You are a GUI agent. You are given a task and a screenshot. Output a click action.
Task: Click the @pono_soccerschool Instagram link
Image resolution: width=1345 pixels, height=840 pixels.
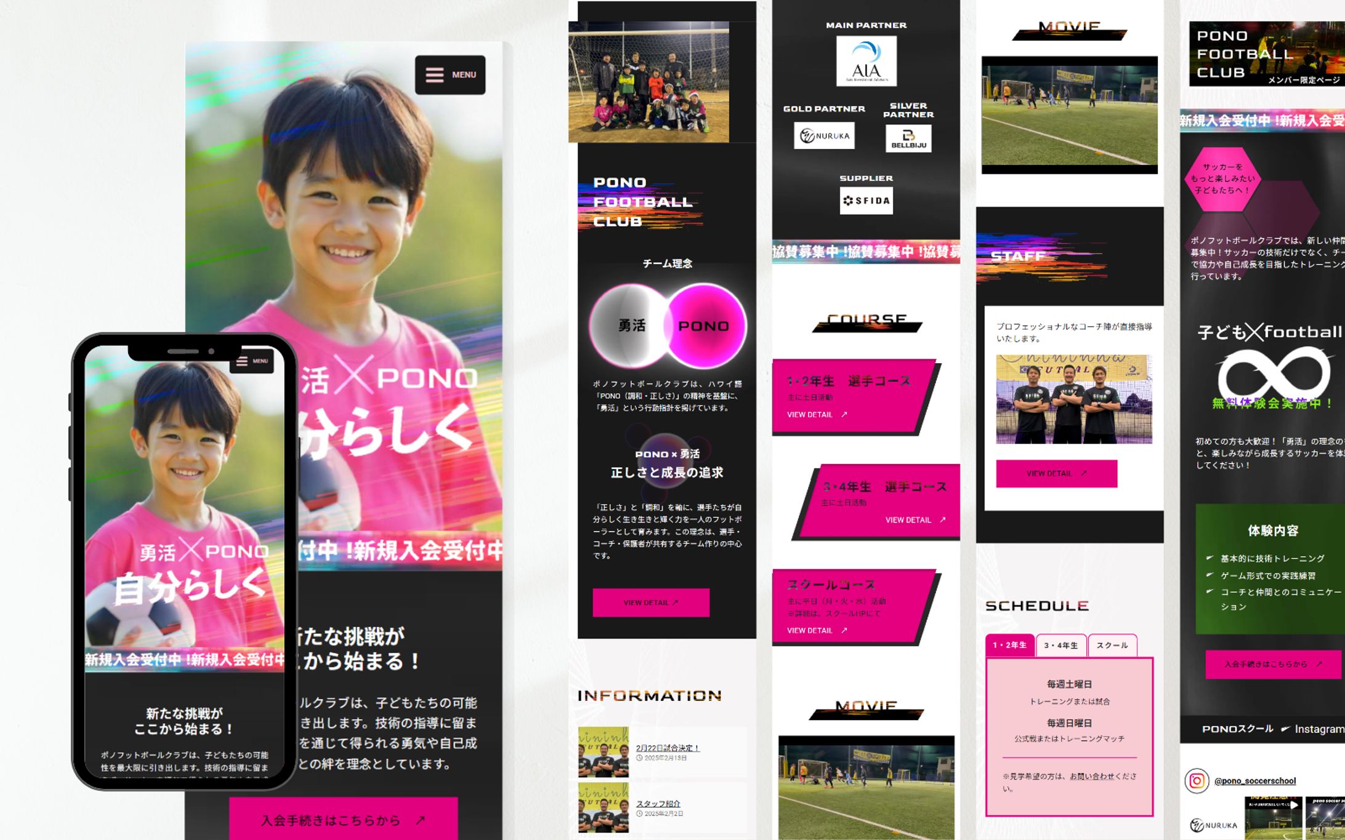click(1254, 781)
